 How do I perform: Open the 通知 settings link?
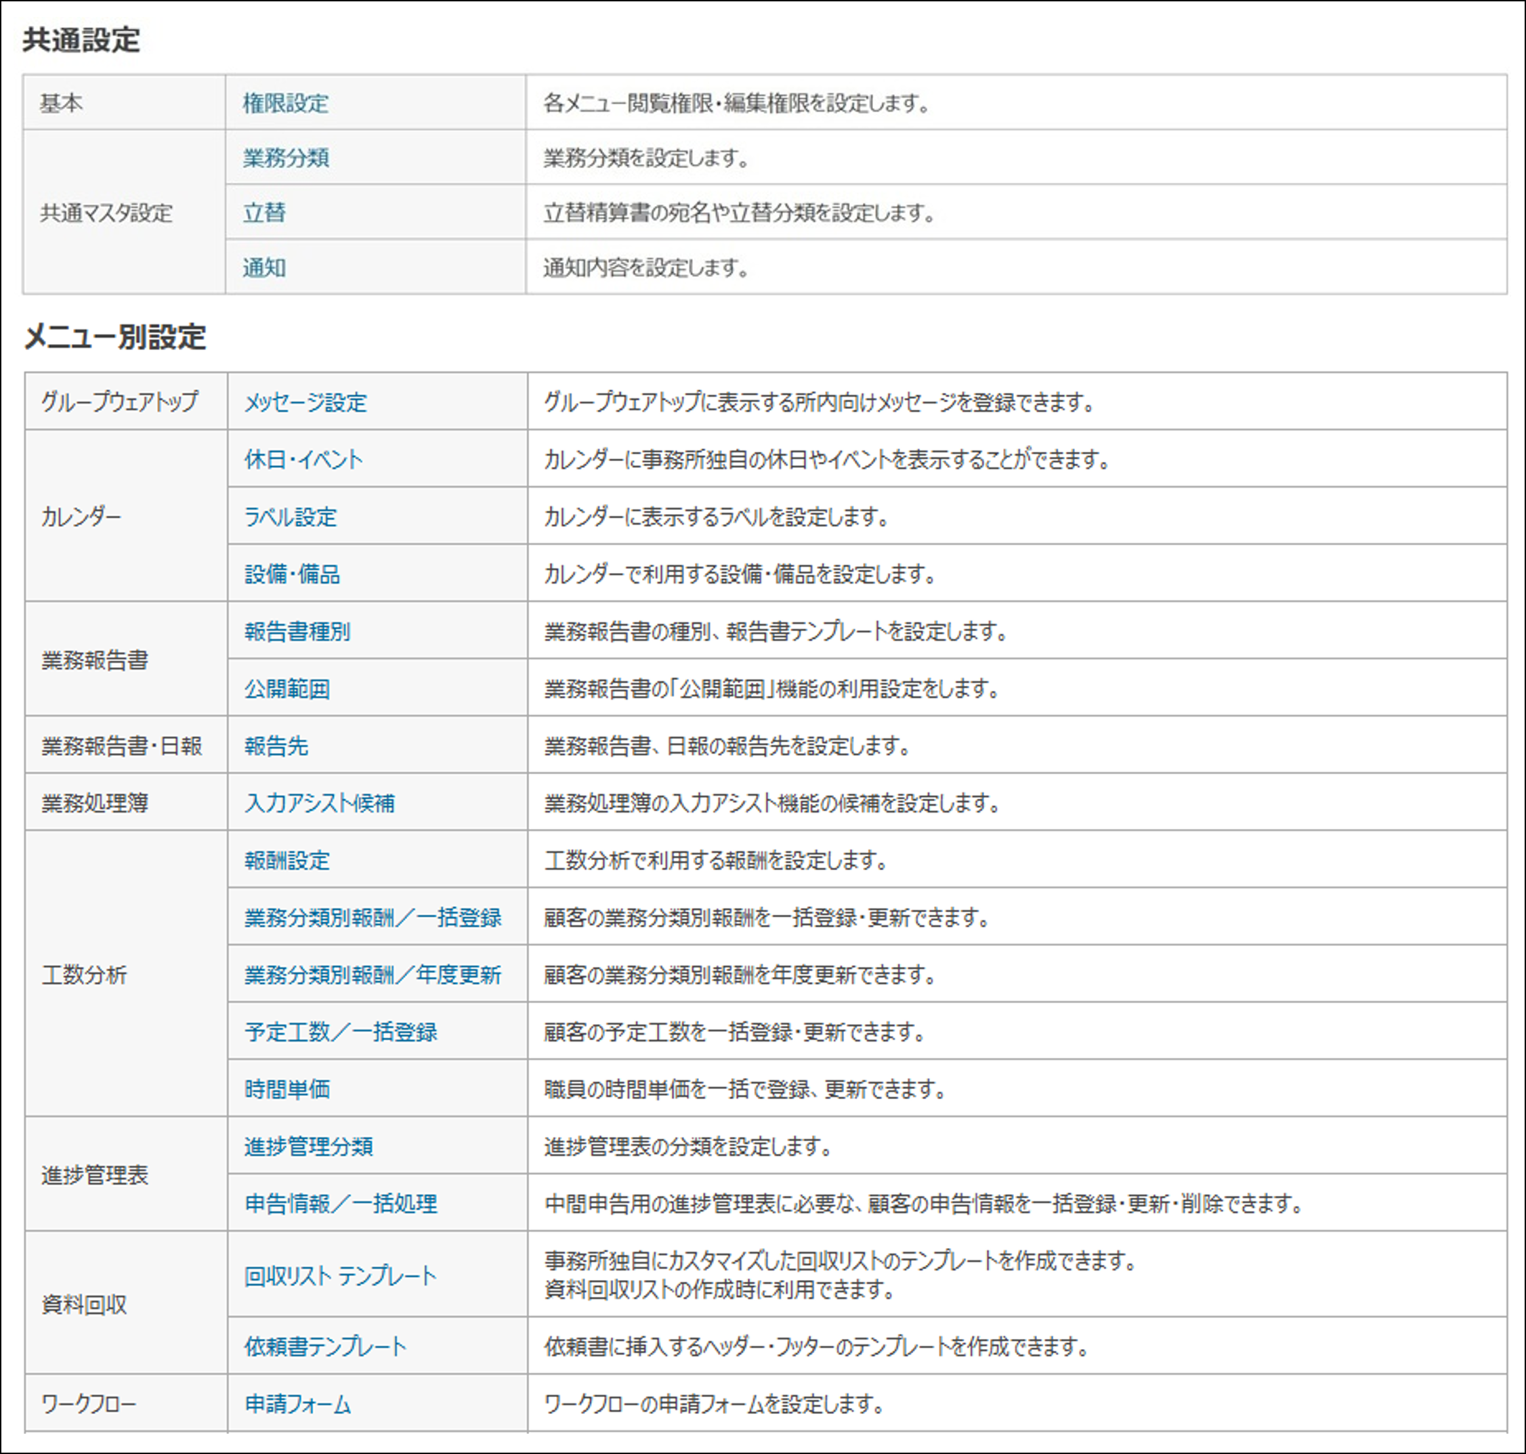click(x=263, y=268)
